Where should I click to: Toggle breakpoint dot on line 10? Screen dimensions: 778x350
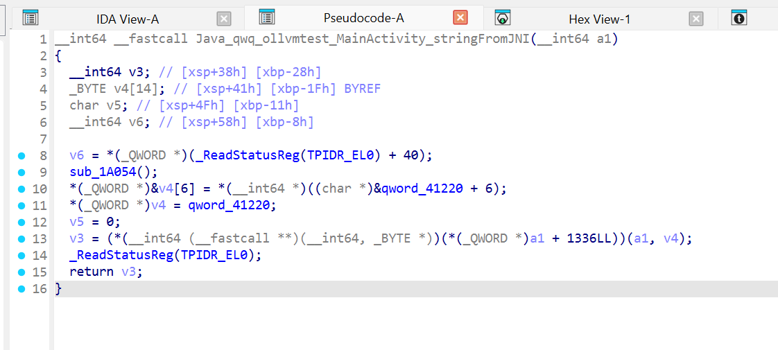(x=20, y=189)
